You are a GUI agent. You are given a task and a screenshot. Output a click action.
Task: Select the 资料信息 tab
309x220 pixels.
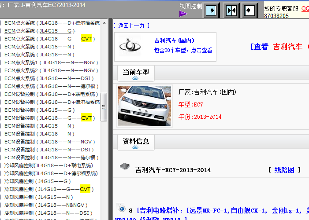pos(136,143)
